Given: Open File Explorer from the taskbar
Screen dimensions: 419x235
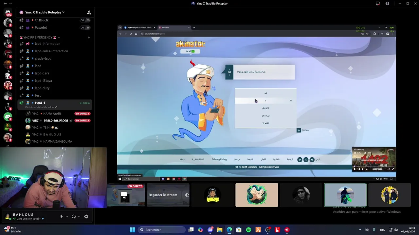Looking at the screenshot, I should pyautogui.click(x=220, y=230).
